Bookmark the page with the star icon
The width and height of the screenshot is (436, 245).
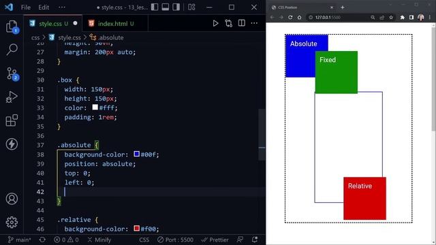391,17
